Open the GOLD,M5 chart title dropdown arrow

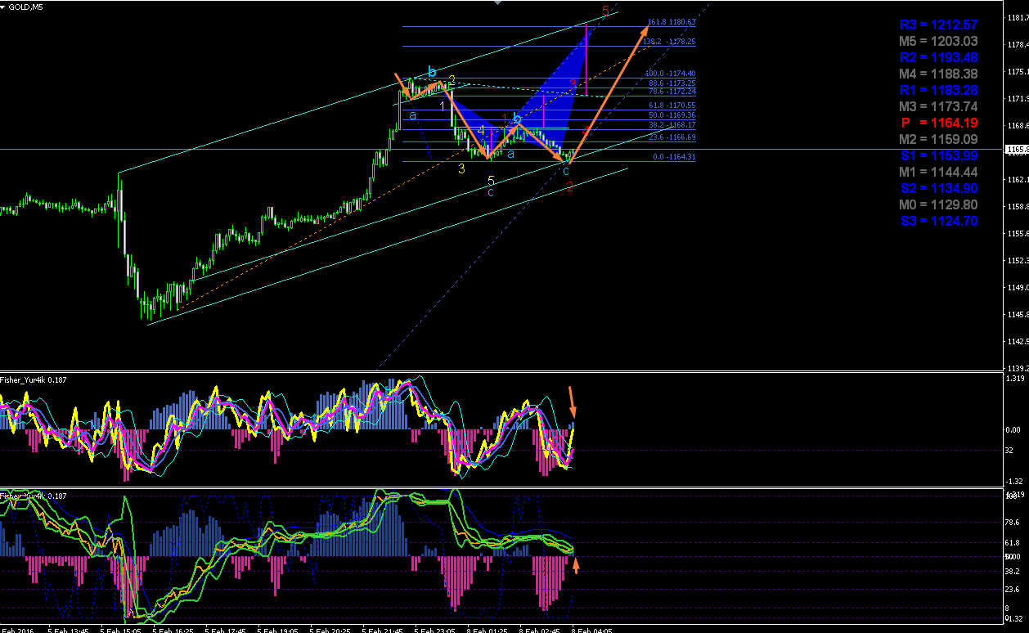pyautogui.click(x=3, y=6)
